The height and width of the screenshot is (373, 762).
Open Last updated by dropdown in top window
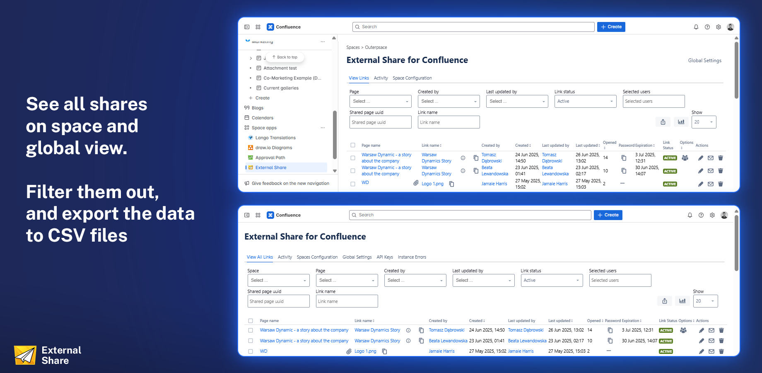pos(517,101)
